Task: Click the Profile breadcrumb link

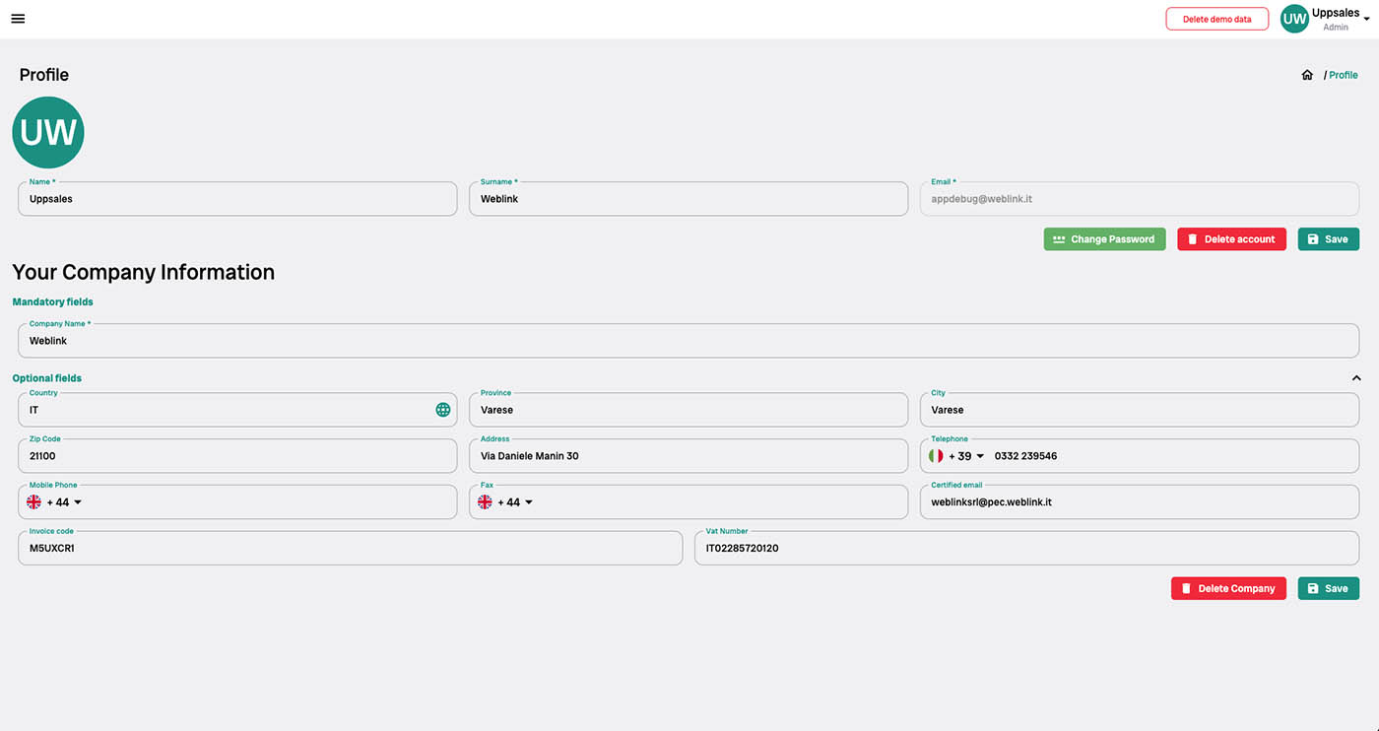Action: 1343,75
